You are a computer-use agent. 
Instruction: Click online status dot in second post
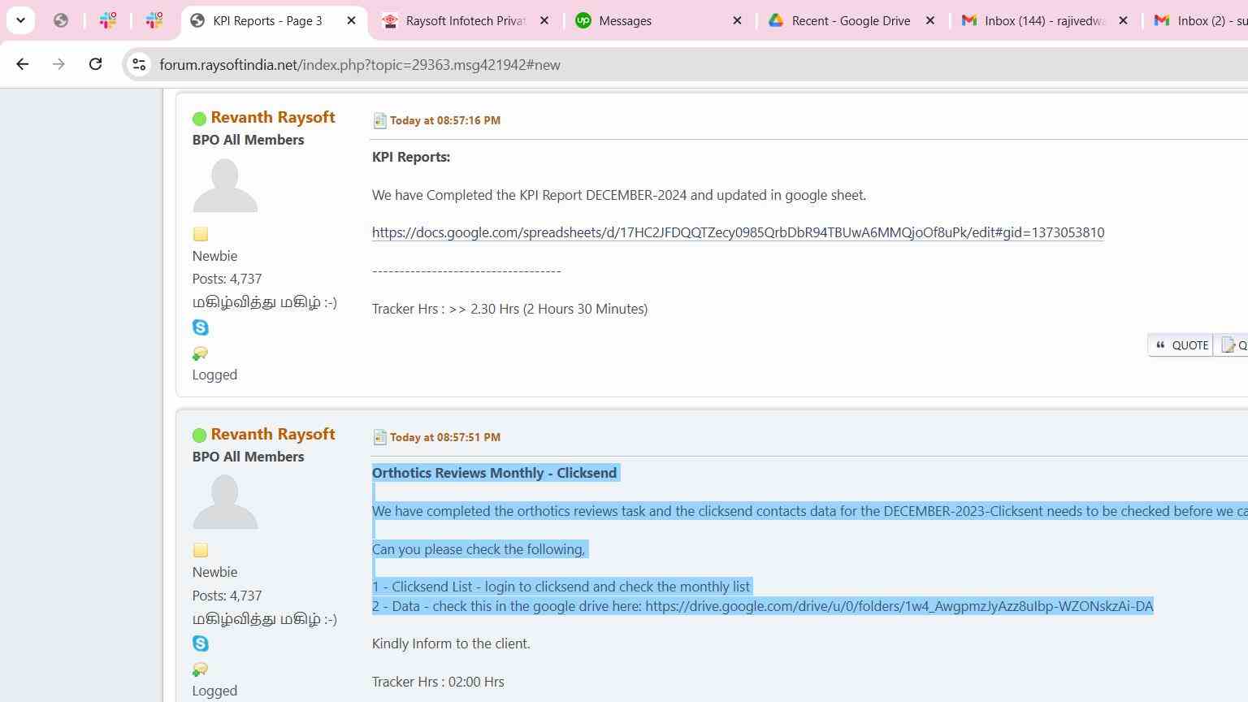[x=199, y=435]
